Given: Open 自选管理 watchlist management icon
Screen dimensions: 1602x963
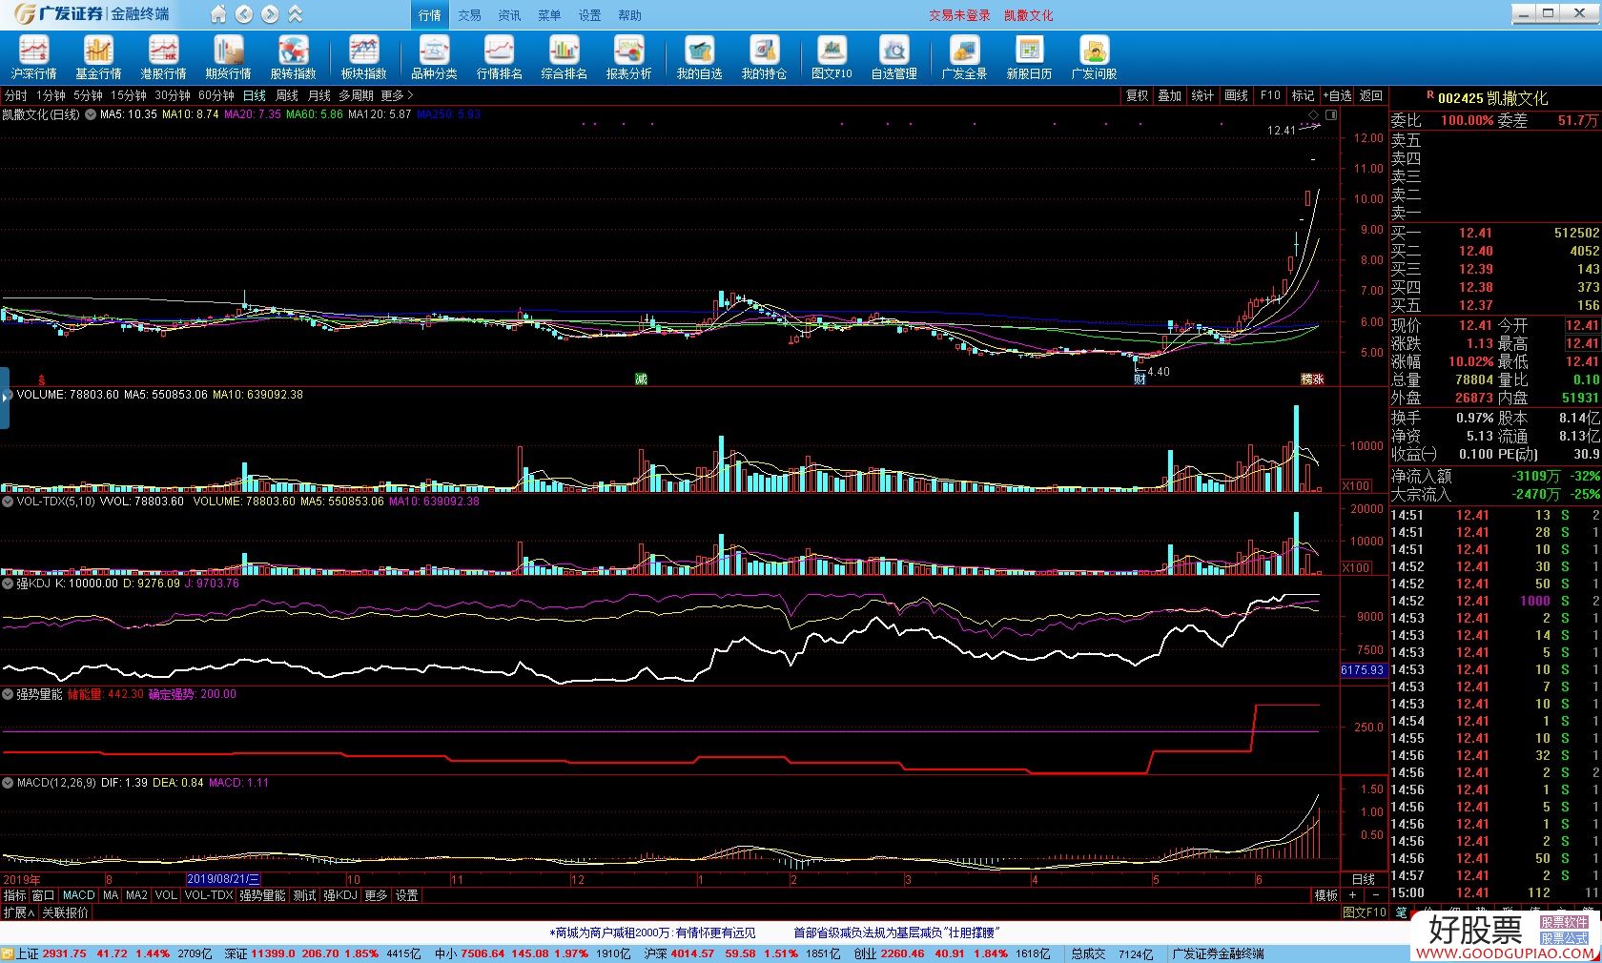Looking at the screenshot, I should [893, 57].
